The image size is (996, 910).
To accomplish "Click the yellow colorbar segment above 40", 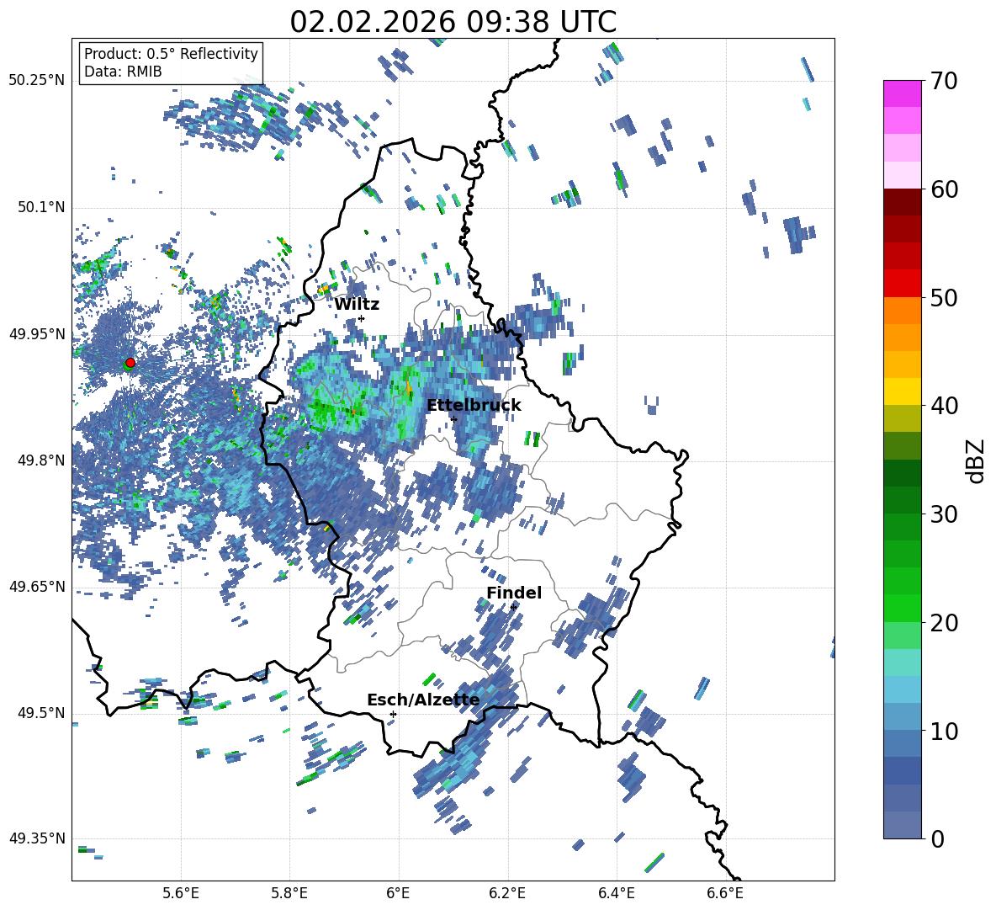I will 902,391.
